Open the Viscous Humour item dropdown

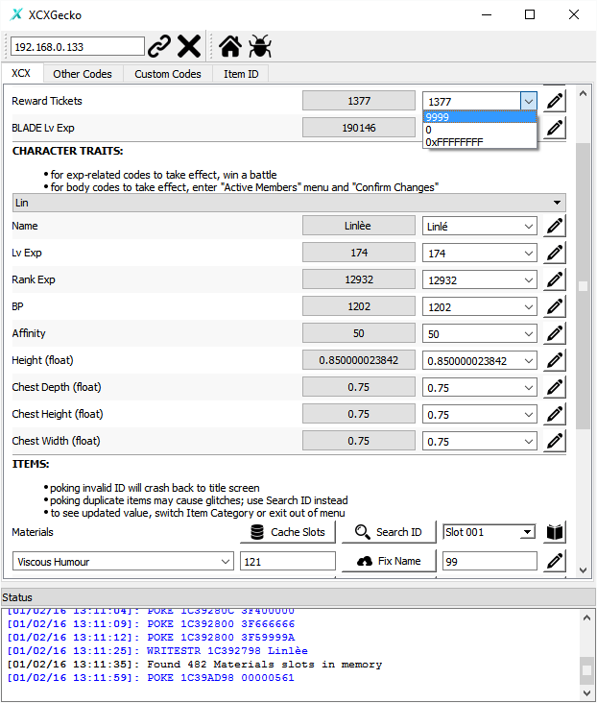point(226,561)
